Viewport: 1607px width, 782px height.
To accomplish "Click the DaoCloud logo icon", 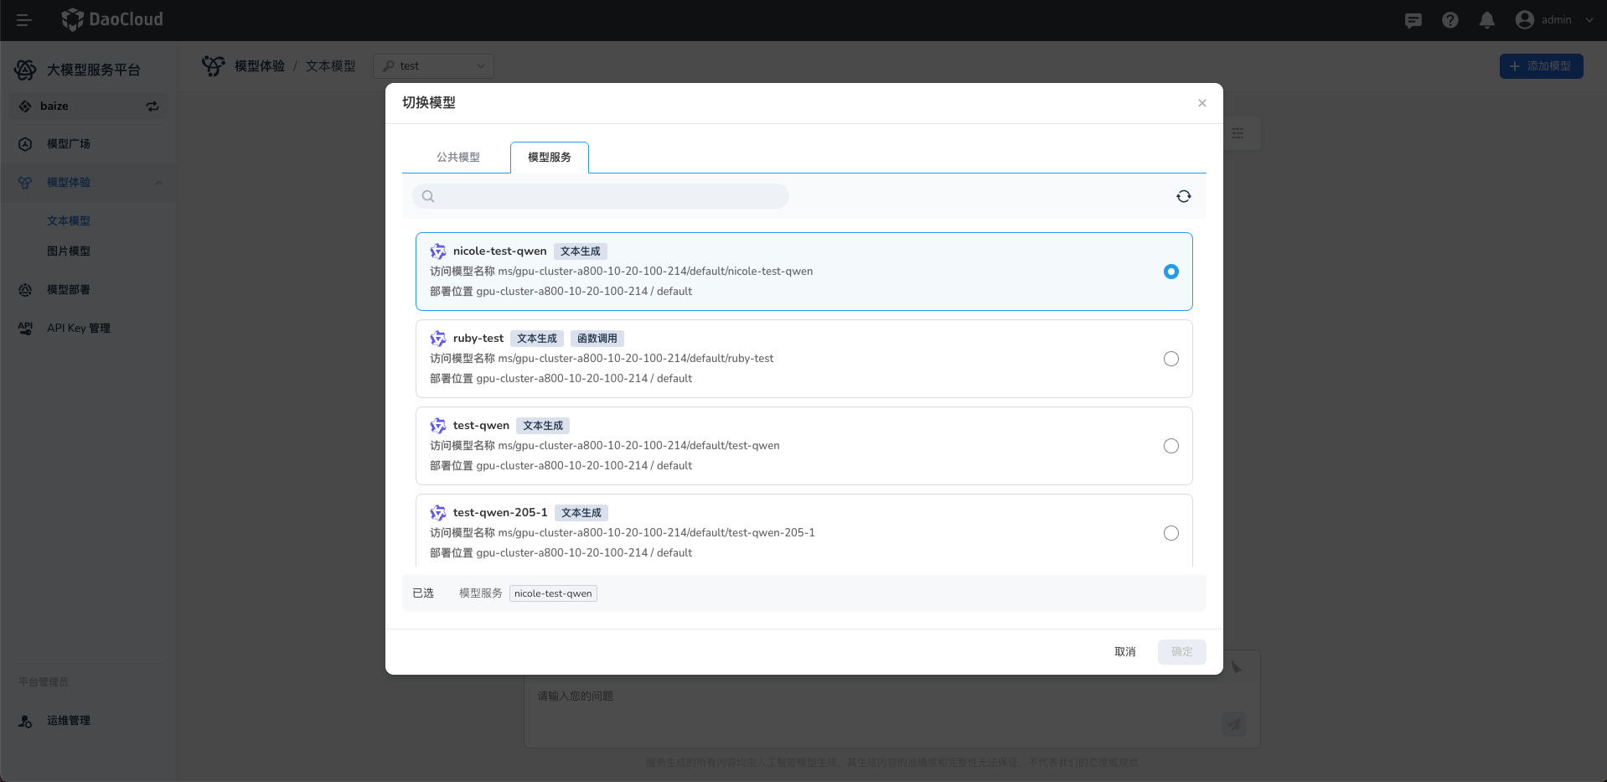I will (73, 19).
